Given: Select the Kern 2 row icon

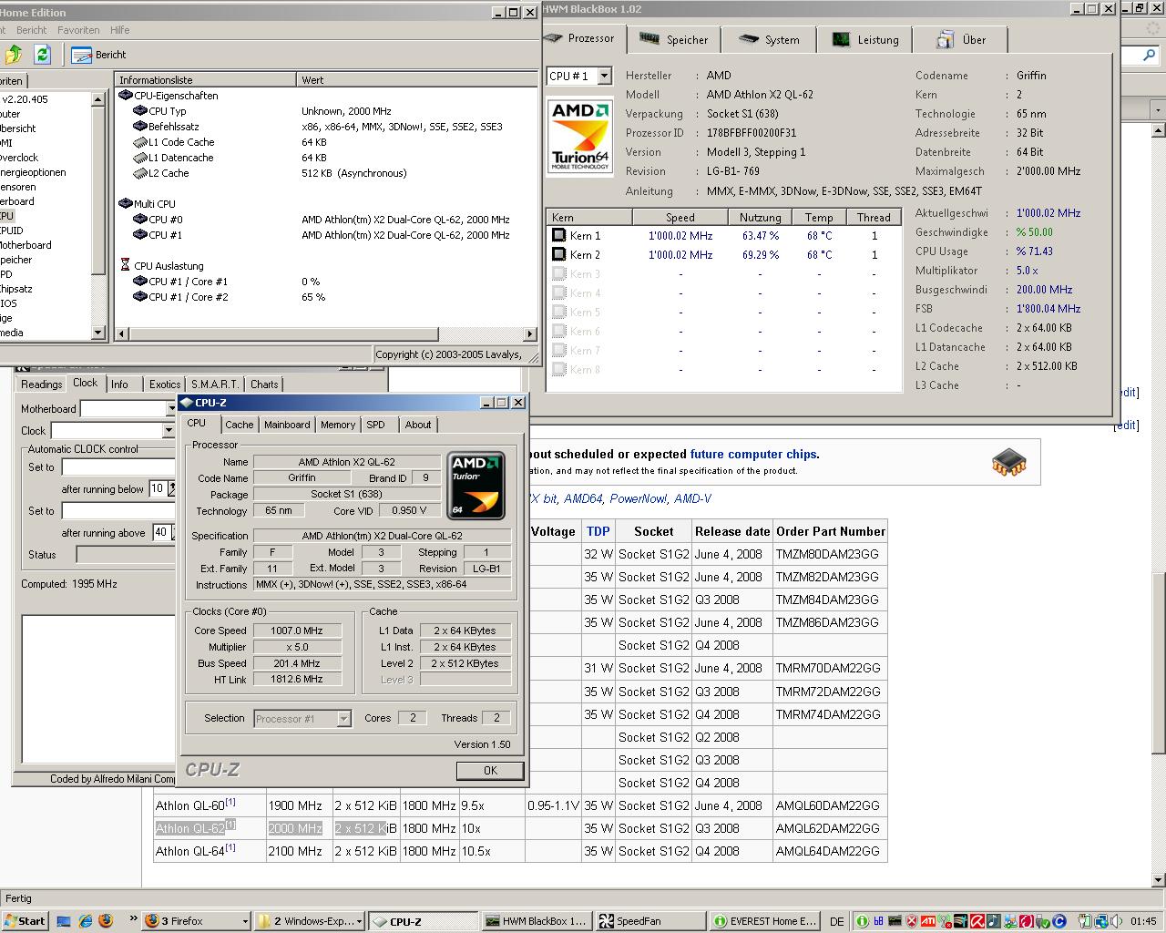Looking at the screenshot, I should (559, 255).
